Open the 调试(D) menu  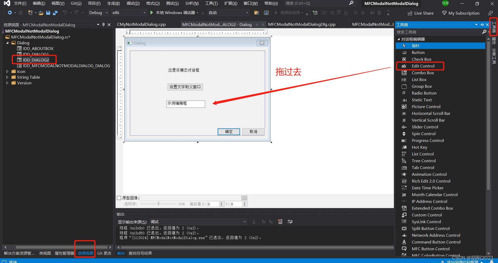click(133, 3)
